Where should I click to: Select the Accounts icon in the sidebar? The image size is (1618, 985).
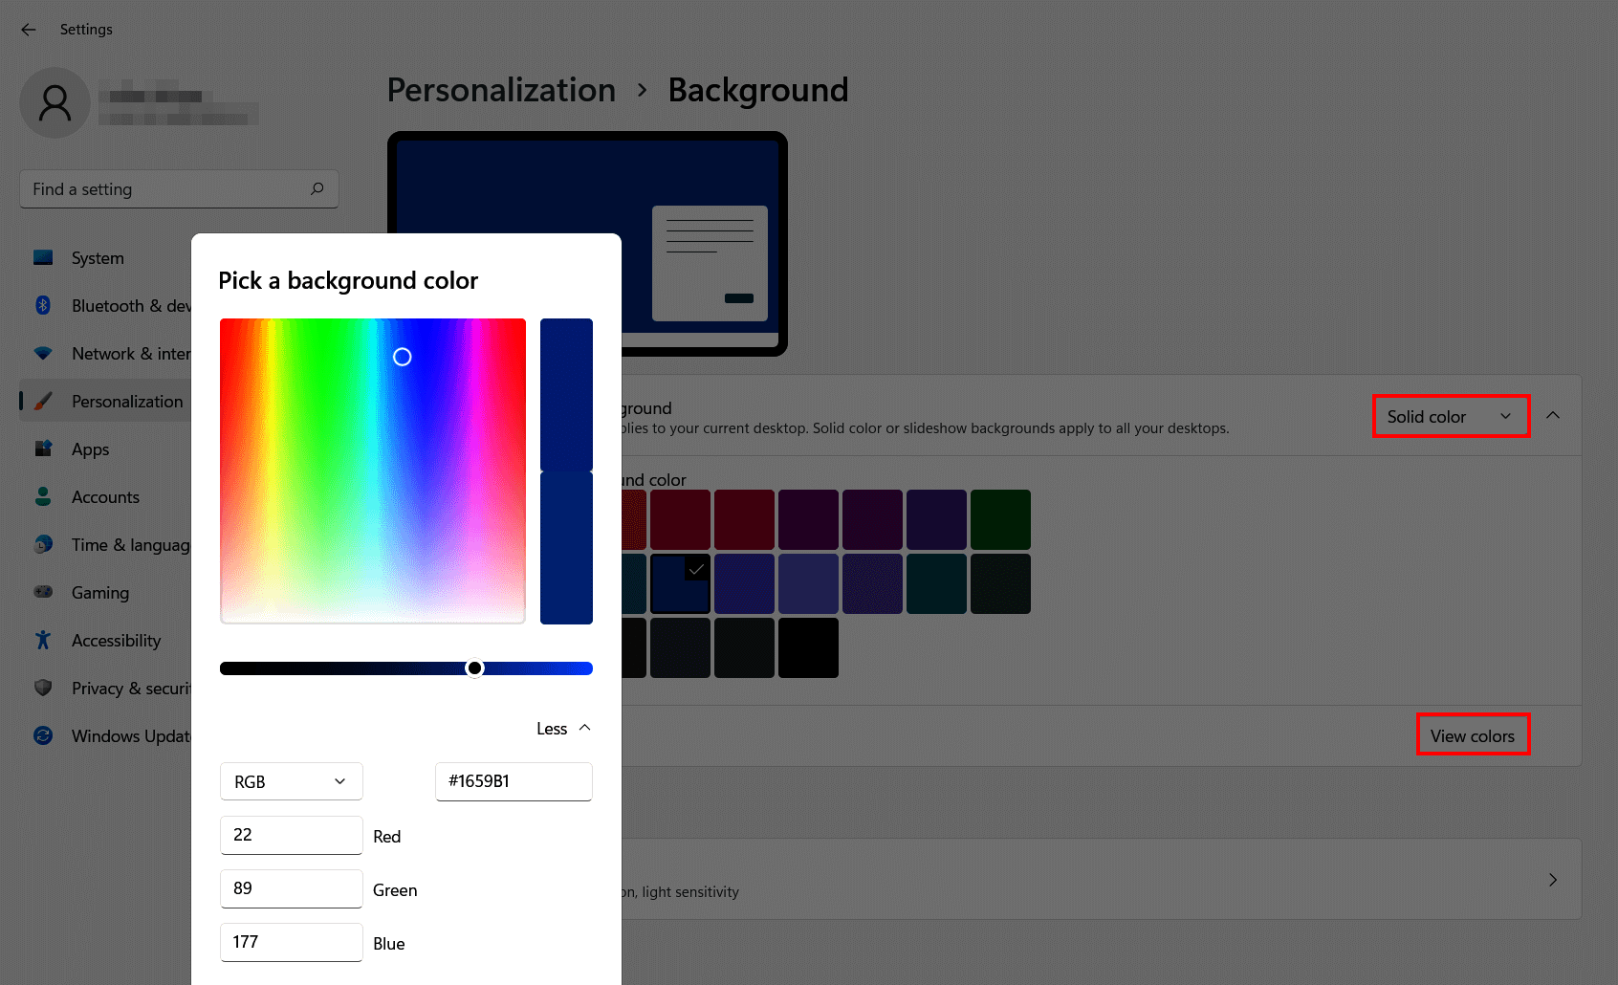[x=43, y=496]
